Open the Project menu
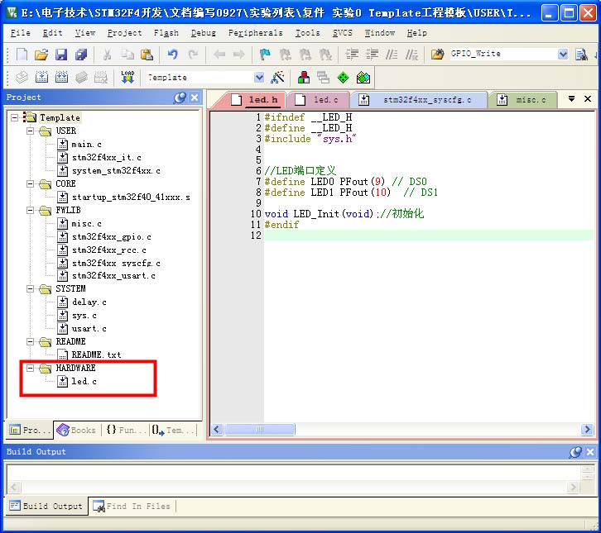This screenshot has width=601, height=533. point(124,33)
